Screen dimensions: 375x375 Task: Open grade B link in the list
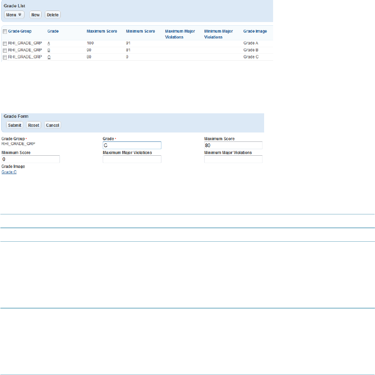[49, 50]
